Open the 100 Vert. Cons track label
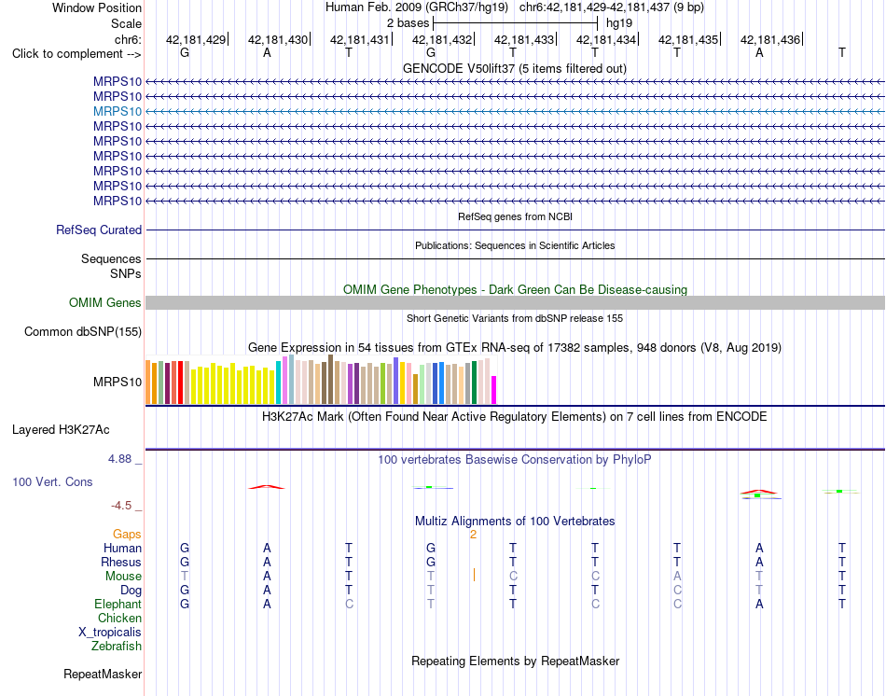Image resolution: width=886 pixels, height=696 pixels. [x=52, y=481]
